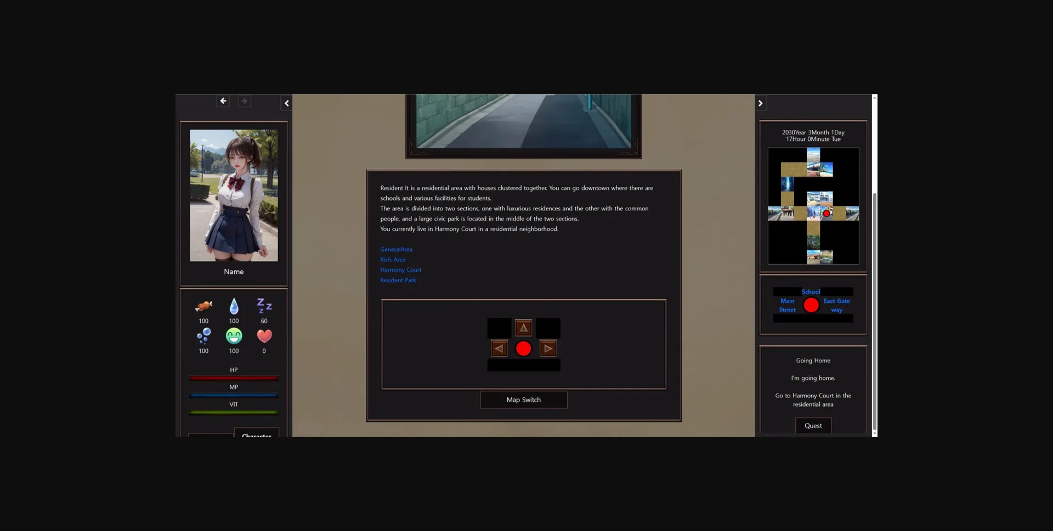Collapse the right sidebar with chevron
Viewport: 1053px width, 531px height.
(x=760, y=103)
